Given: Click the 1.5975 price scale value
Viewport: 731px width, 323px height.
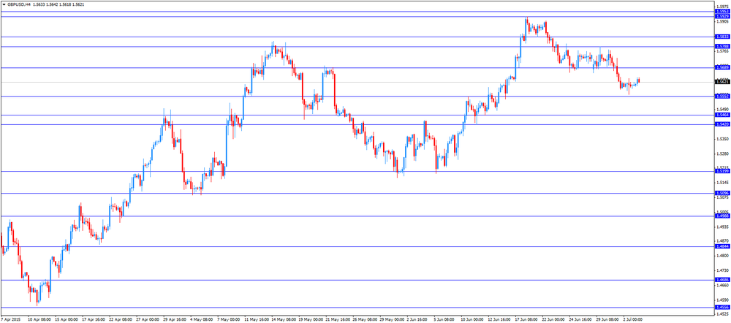Looking at the screenshot, I should [x=723, y=7].
